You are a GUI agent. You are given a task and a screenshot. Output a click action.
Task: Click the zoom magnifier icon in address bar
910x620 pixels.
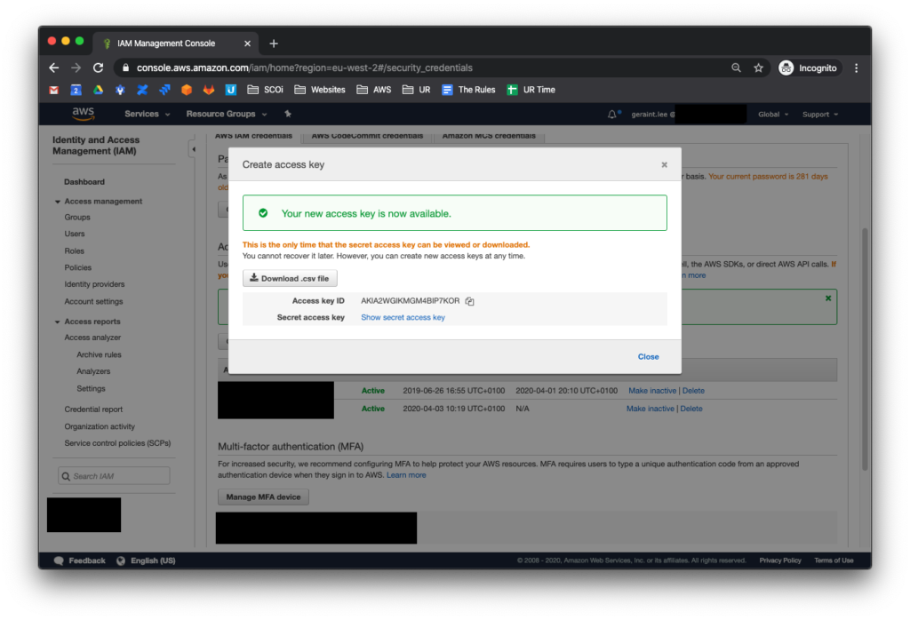pyautogui.click(x=736, y=68)
